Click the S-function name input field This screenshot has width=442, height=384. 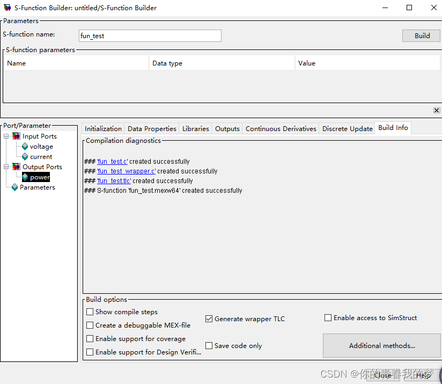tap(150, 36)
